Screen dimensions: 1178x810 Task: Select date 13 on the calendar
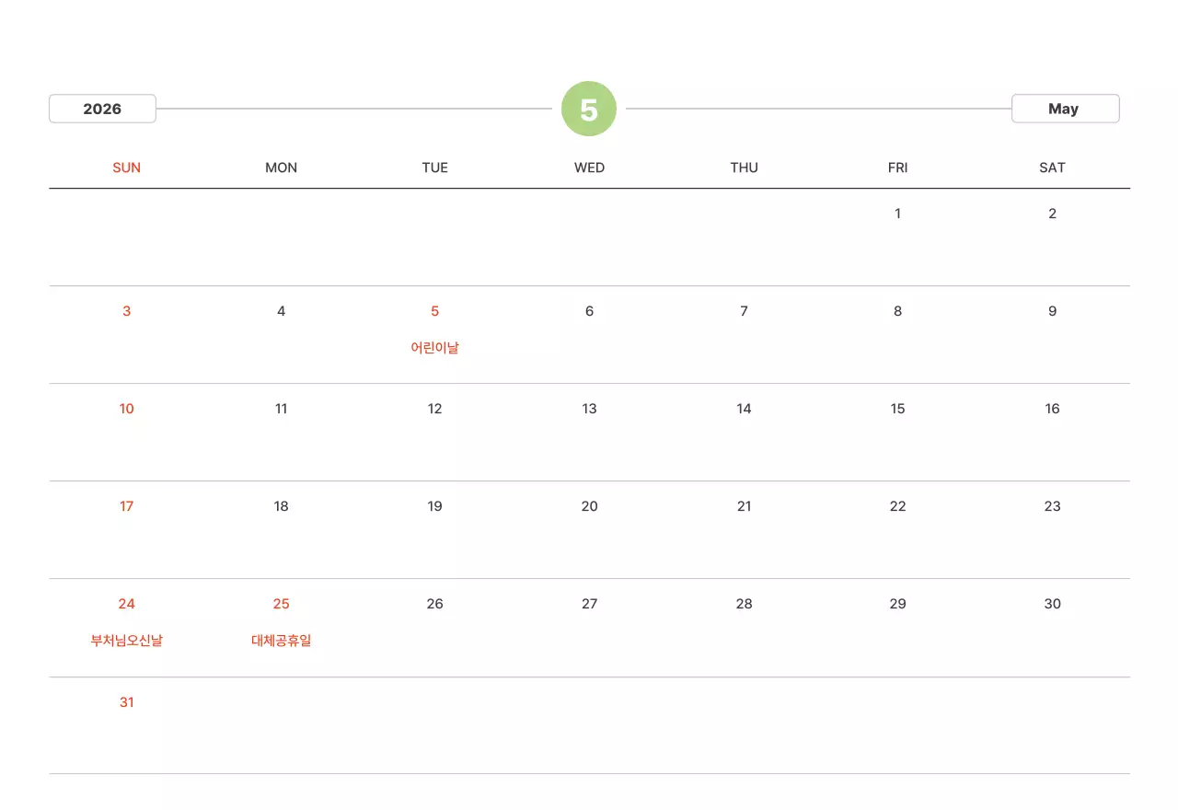click(589, 409)
